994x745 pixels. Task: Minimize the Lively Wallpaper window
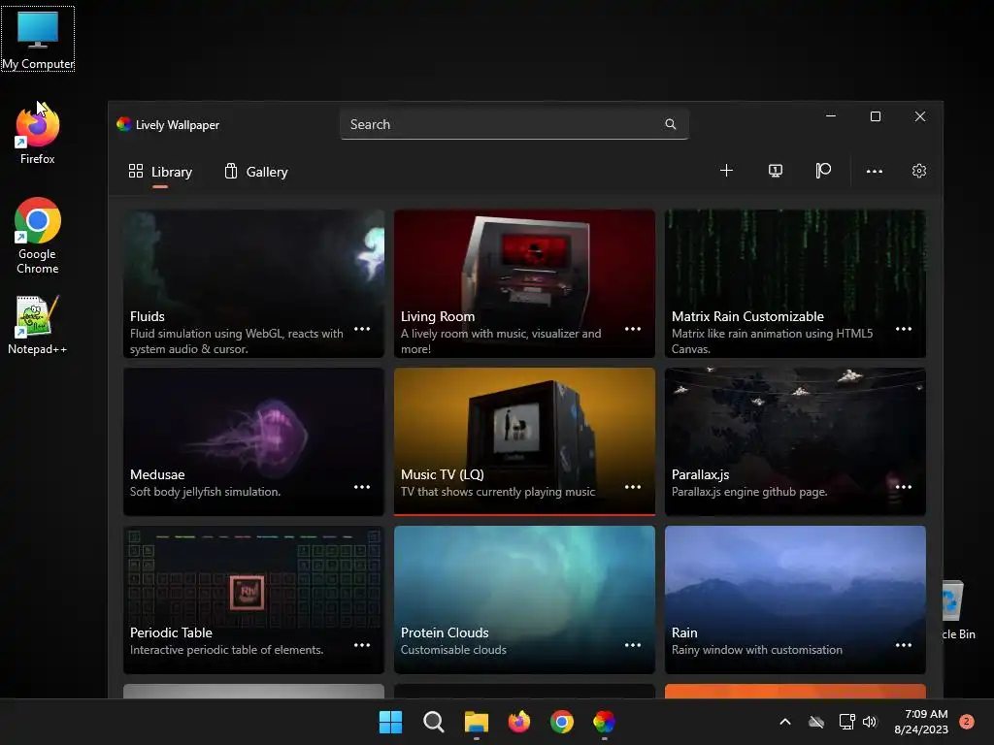coord(831,116)
